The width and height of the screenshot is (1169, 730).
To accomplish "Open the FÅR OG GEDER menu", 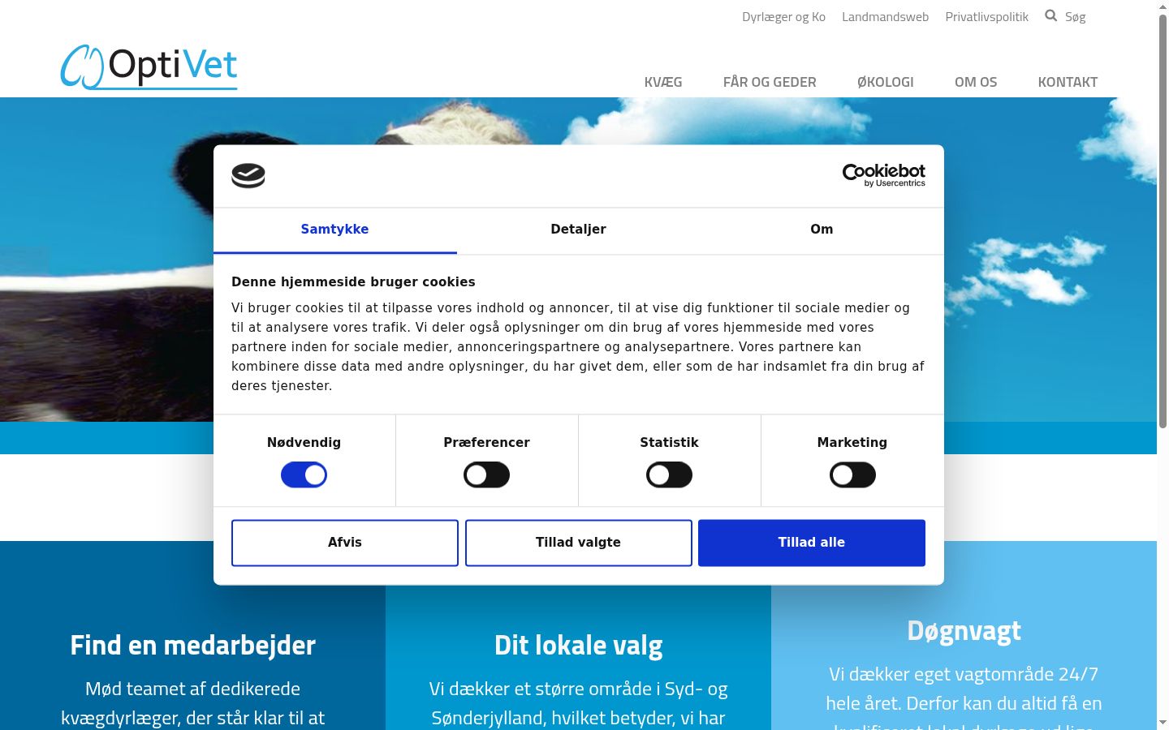I will (x=770, y=82).
